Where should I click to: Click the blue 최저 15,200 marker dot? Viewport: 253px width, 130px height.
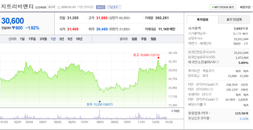click(99, 102)
